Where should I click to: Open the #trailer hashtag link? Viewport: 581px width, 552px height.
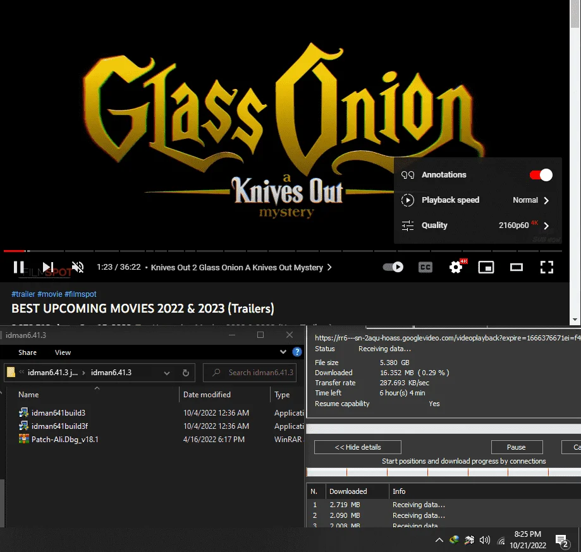click(23, 294)
